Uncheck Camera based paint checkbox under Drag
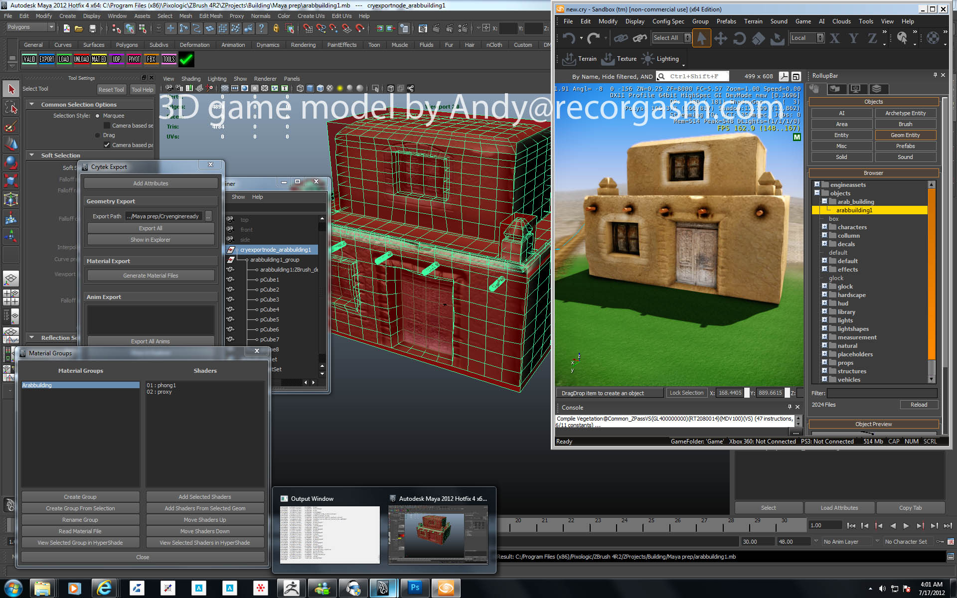The width and height of the screenshot is (957, 598). pos(107,145)
